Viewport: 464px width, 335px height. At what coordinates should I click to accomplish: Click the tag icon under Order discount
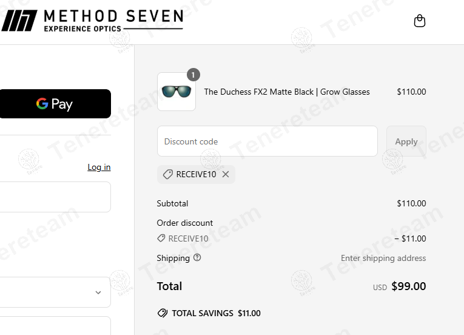161,239
